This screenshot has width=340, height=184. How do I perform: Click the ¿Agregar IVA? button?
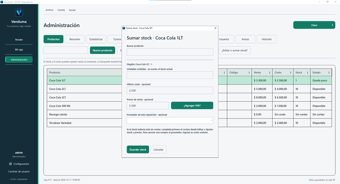192,105
